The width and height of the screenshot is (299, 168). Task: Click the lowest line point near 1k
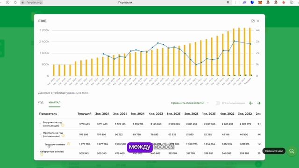coord(196,65)
